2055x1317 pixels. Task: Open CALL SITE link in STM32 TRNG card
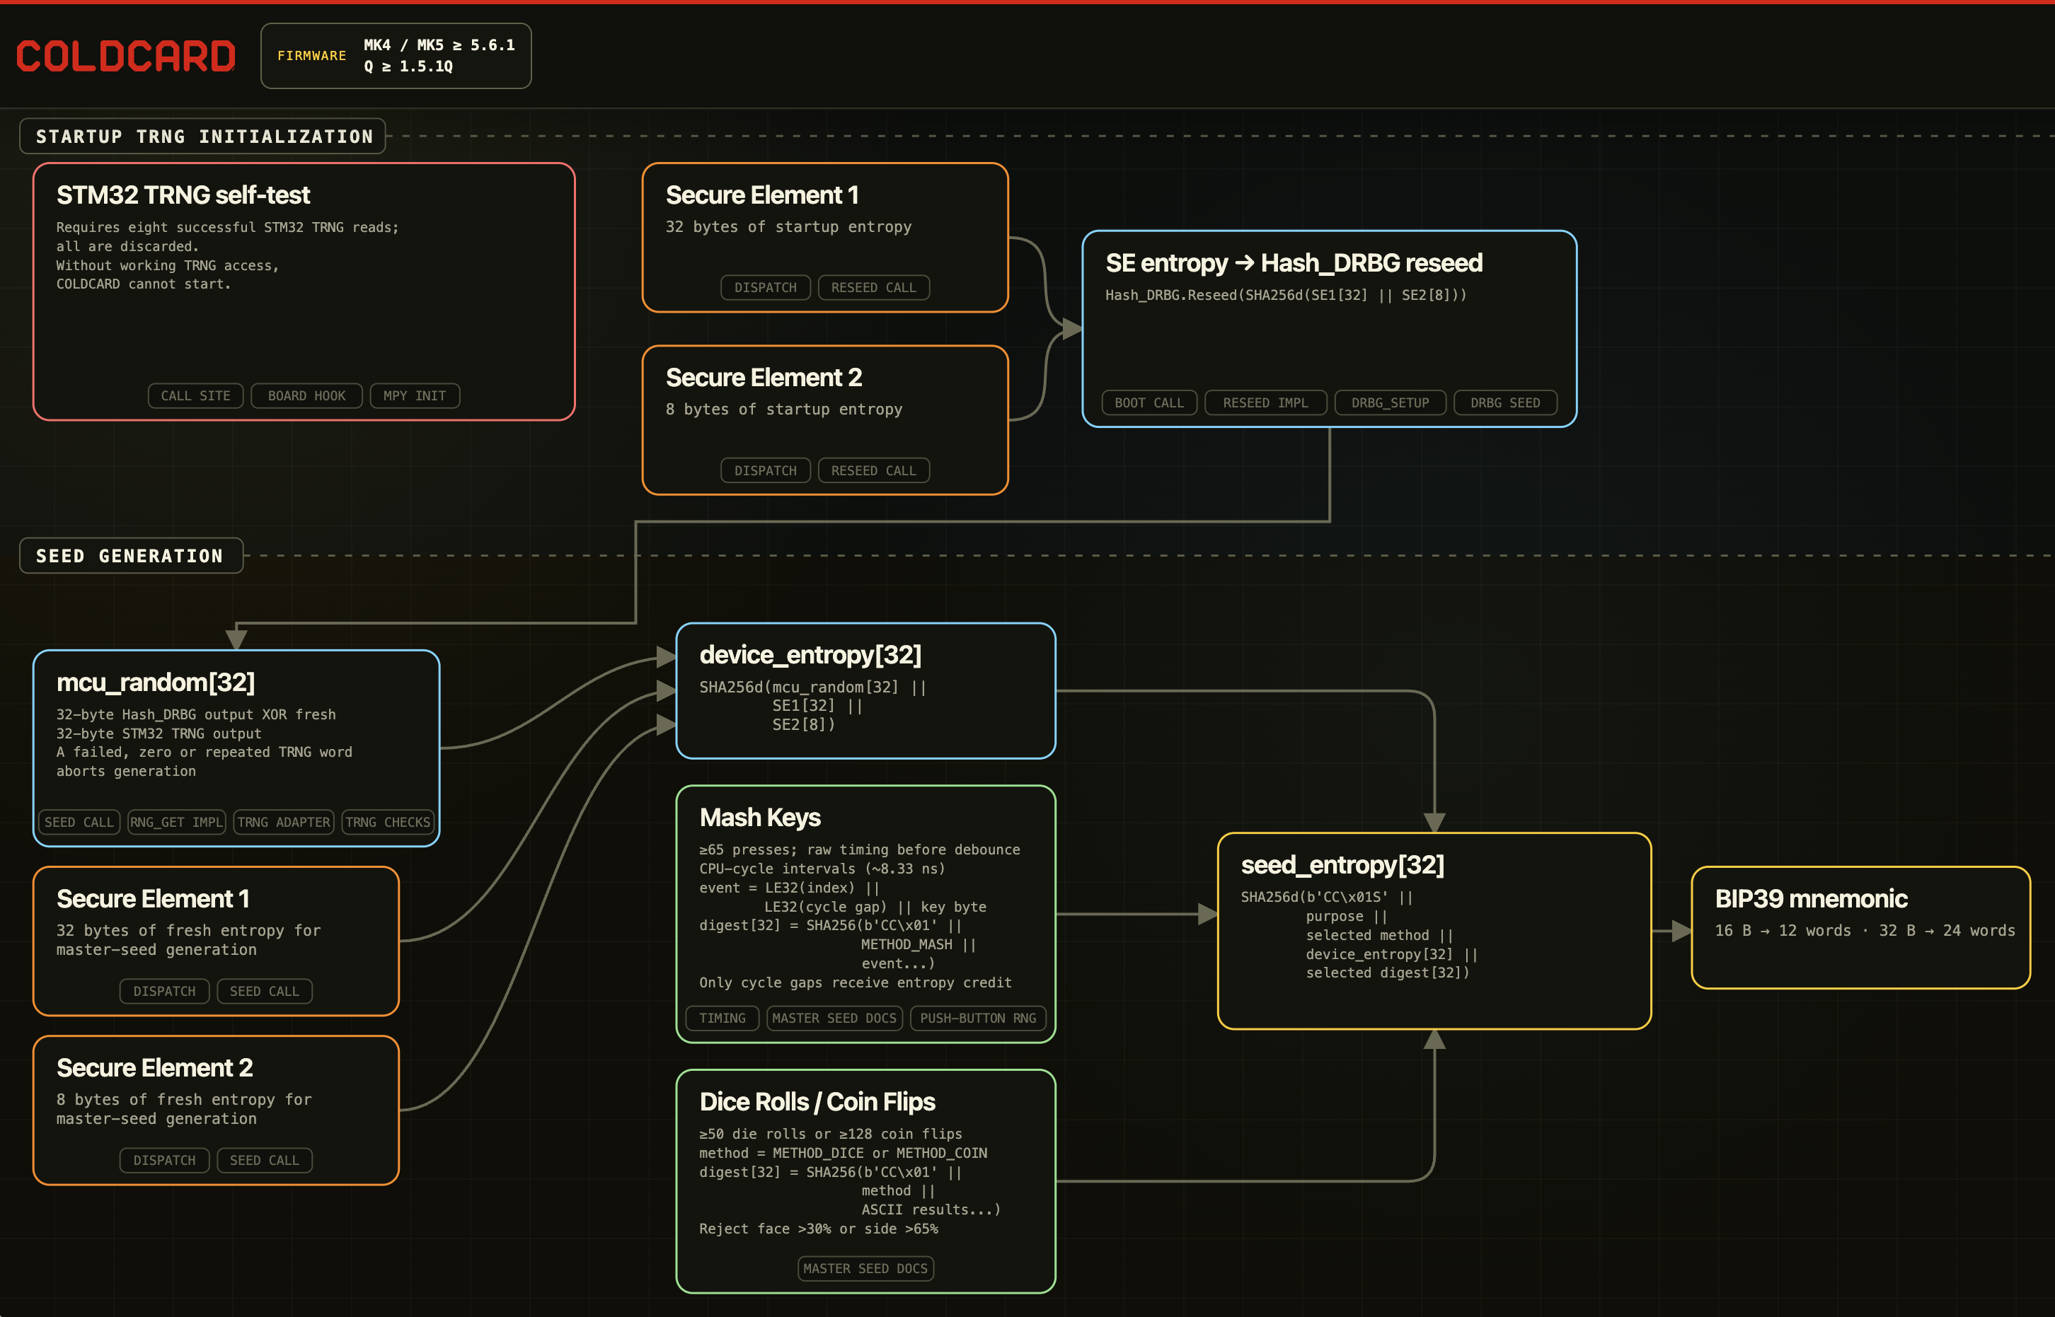tap(196, 396)
